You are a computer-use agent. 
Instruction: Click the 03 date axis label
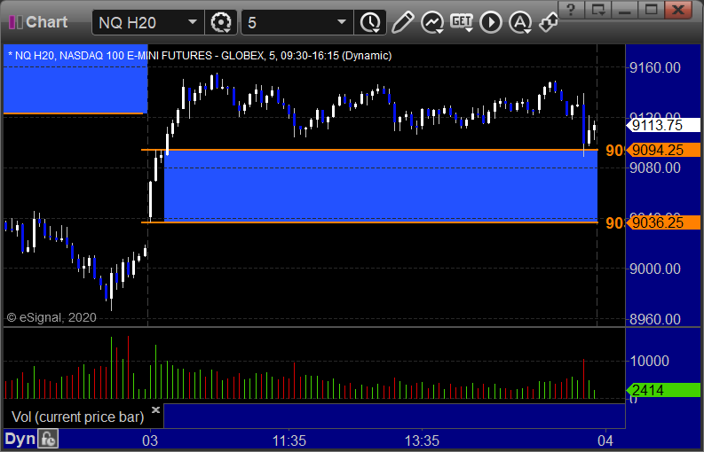click(x=150, y=440)
